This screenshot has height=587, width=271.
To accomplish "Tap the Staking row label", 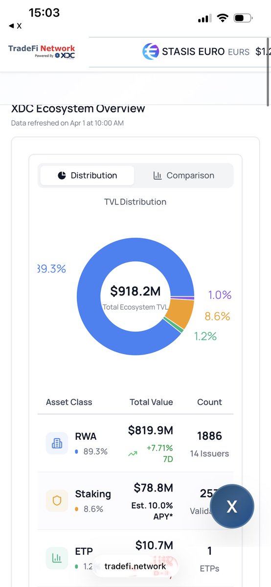I will 93,494.
